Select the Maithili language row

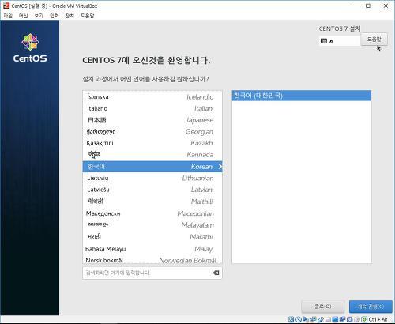152,202
